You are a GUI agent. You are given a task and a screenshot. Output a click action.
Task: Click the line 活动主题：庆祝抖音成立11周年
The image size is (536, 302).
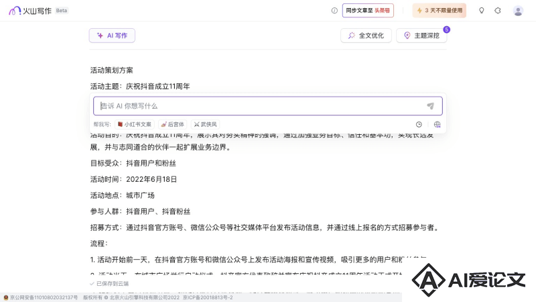(x=140, y=87)
